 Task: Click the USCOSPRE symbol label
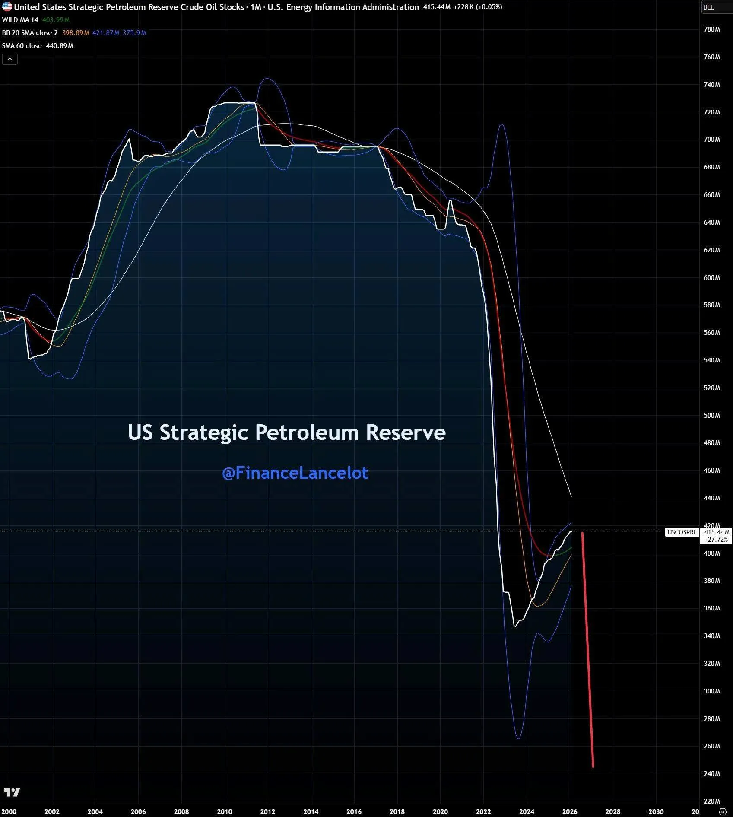[682, 532]
